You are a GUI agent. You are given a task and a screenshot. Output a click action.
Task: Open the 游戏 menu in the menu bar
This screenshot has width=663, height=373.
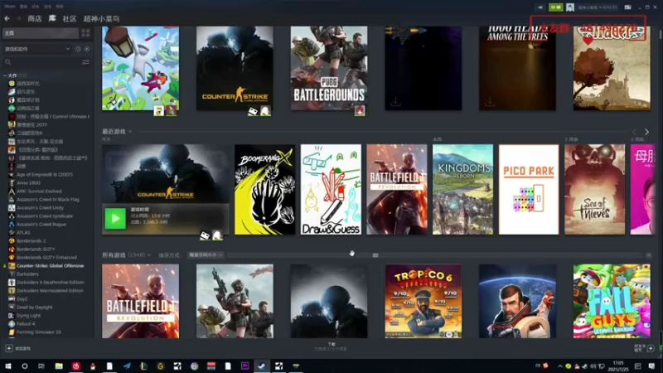[x=47, y=7]
